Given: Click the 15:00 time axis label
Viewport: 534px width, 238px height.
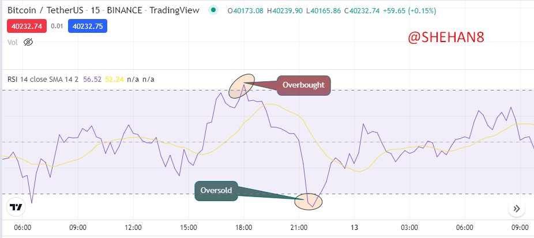Looking at the screenshot, I should pyautogui.click(x=189, y=227).
